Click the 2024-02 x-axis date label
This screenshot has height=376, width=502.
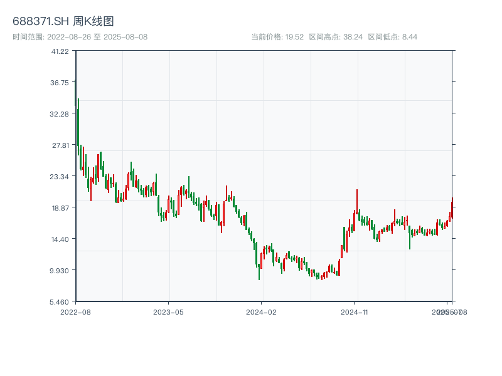click(x=261, y=311)
